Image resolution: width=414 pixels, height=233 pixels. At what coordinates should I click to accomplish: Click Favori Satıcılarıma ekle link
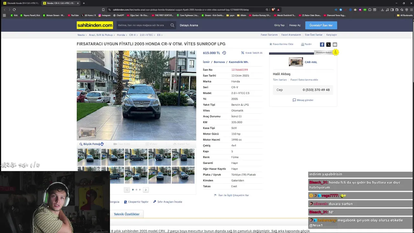point(304,80)
